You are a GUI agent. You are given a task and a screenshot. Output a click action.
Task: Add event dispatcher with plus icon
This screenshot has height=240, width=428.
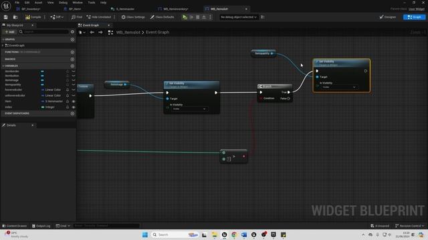[72, 113]
